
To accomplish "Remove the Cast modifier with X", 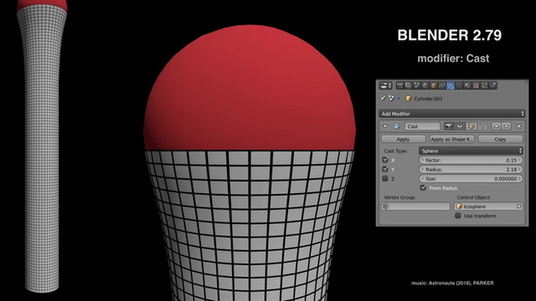I will pyautogui.click(x=519, y=126).
